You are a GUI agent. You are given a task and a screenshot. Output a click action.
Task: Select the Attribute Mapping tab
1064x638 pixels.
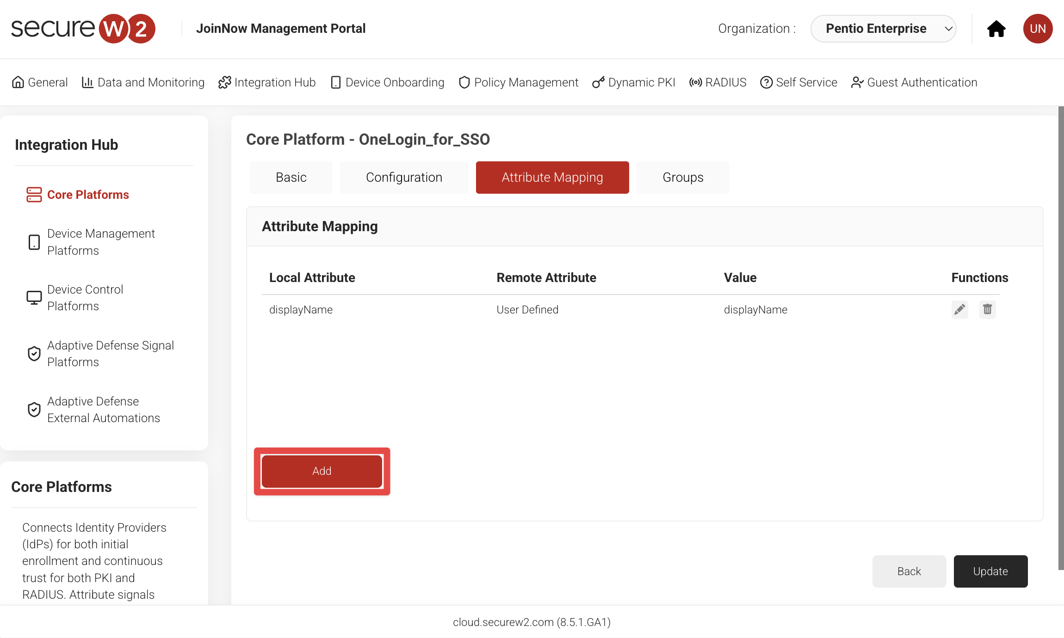[552, 178]
